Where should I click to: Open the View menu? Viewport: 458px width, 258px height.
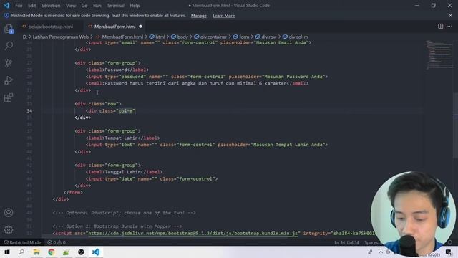click(x=71, y=6)
